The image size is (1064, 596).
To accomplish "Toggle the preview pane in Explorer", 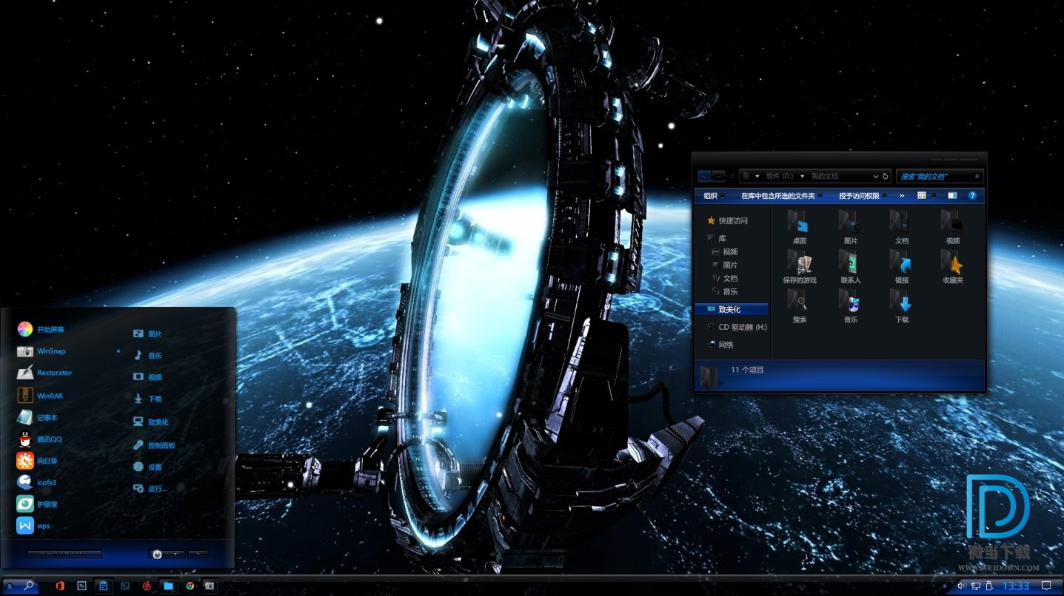I will coord(952,196).
